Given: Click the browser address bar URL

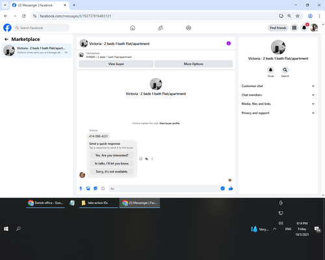Looking at the screenshot, I should click(x=75, y=16).
